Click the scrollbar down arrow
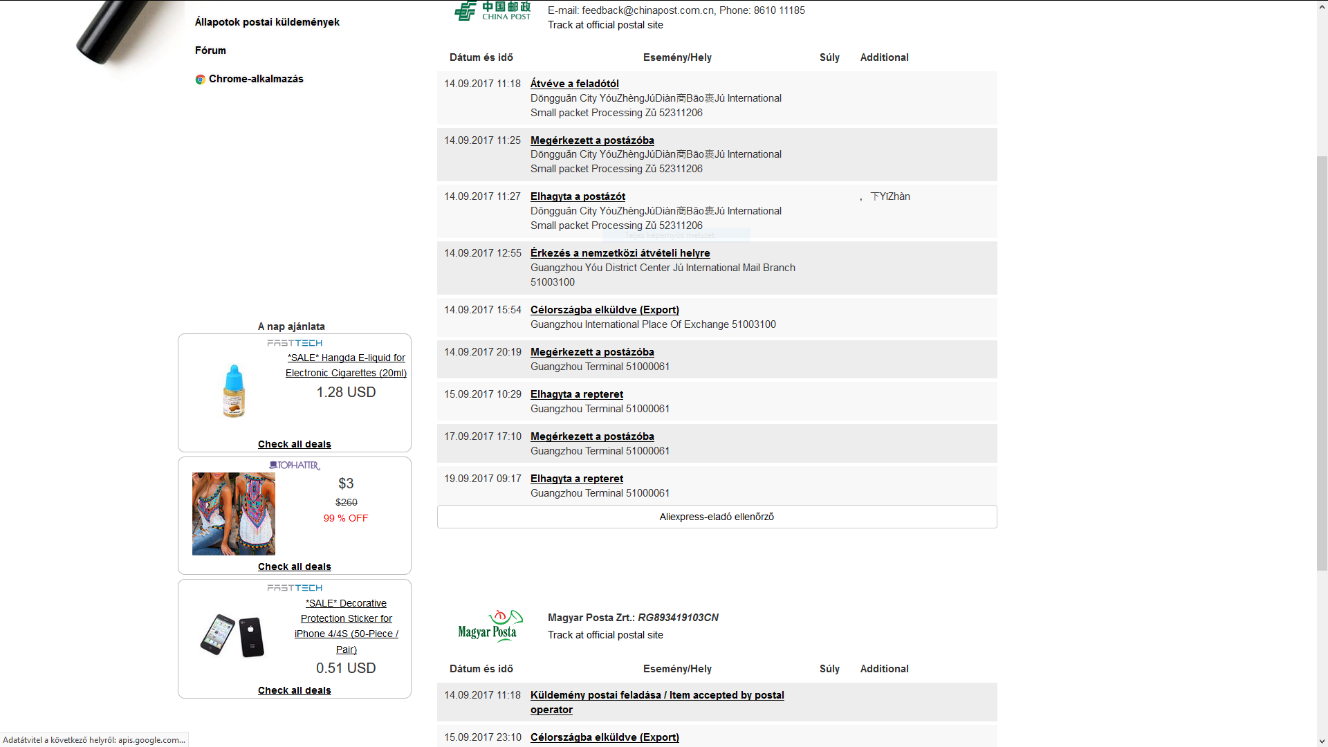Image resolution: width=1328 pixels, height=747 pixels. coord(1322,741)
